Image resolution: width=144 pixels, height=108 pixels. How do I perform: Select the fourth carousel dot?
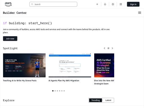(x=60, y=91)
